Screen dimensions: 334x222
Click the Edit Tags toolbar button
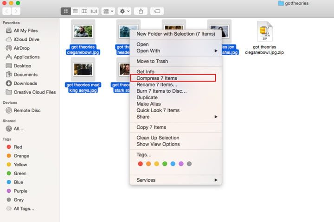pyautogui.click(x=157, y=11)
